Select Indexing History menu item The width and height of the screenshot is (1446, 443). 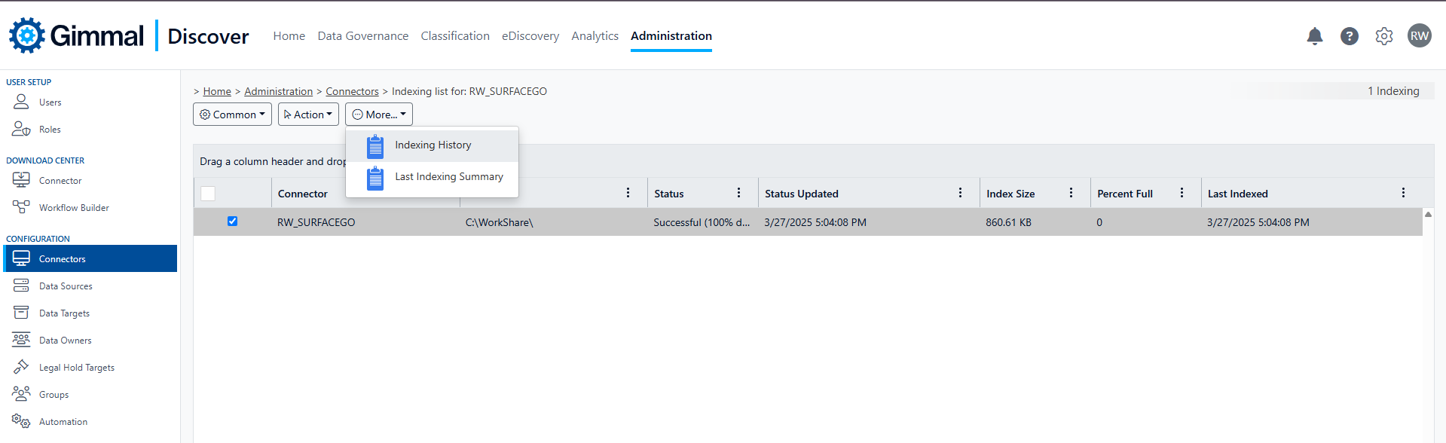pyautogui.click(x=433, y=145)
